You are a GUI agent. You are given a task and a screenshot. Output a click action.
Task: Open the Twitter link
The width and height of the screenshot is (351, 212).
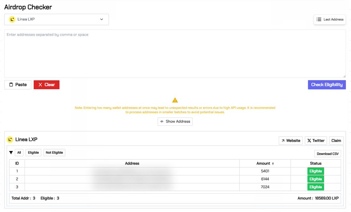[316, 141]
